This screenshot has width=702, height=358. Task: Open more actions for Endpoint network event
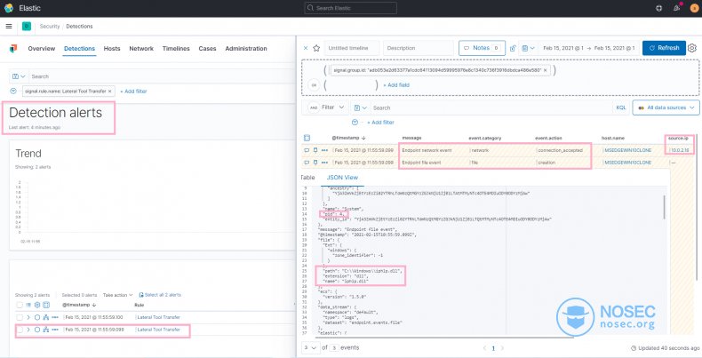pyautogui.click(x=324, y=150)
